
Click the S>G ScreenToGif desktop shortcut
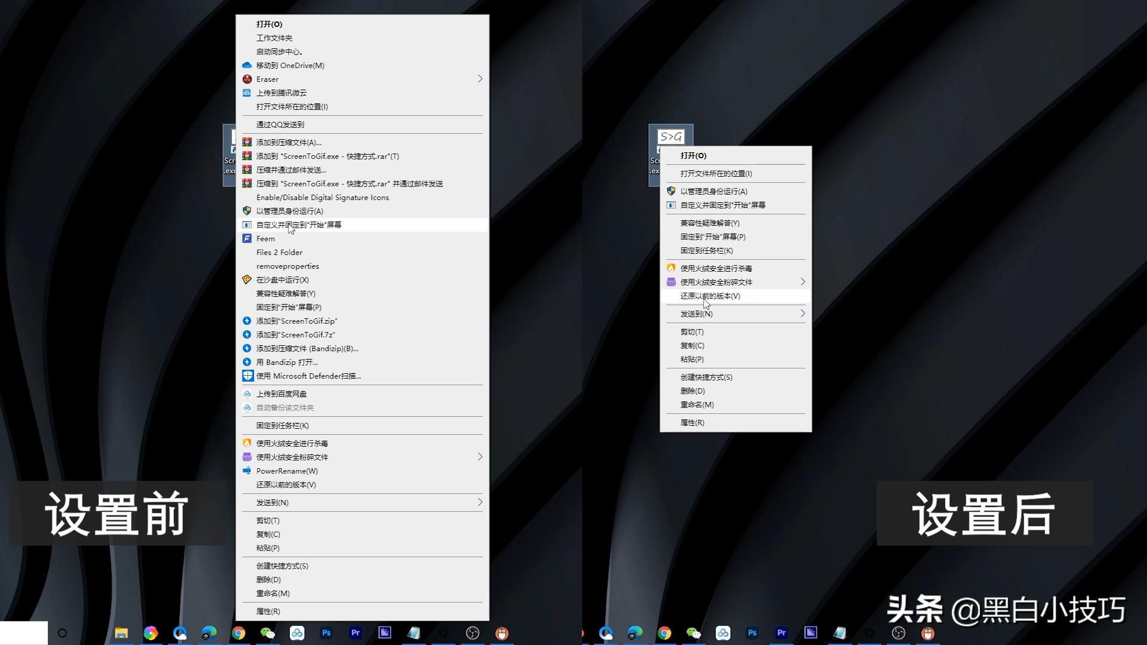(670, 137)
